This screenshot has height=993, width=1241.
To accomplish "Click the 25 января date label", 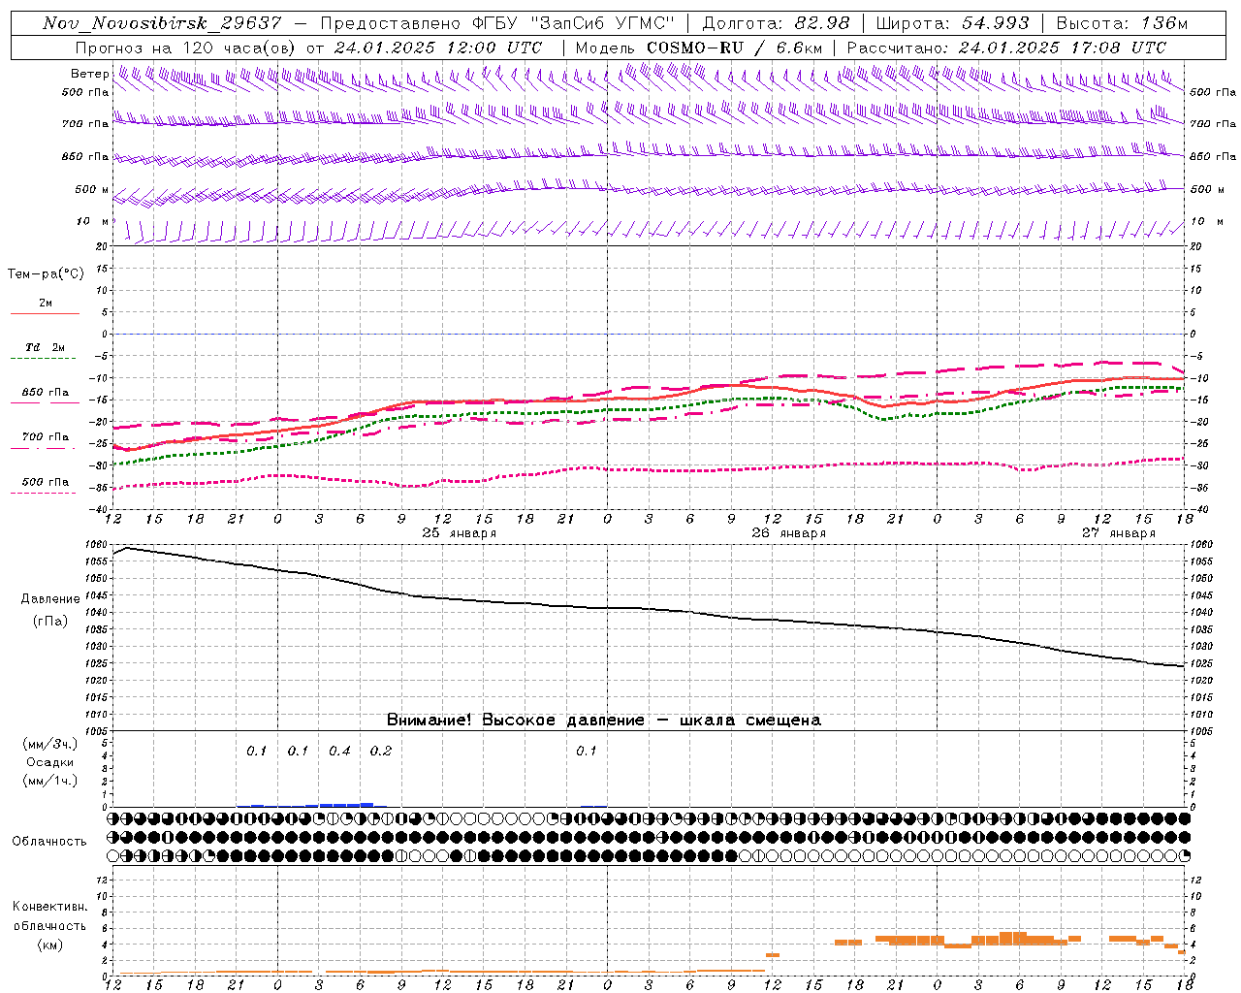I will (460, 532).
